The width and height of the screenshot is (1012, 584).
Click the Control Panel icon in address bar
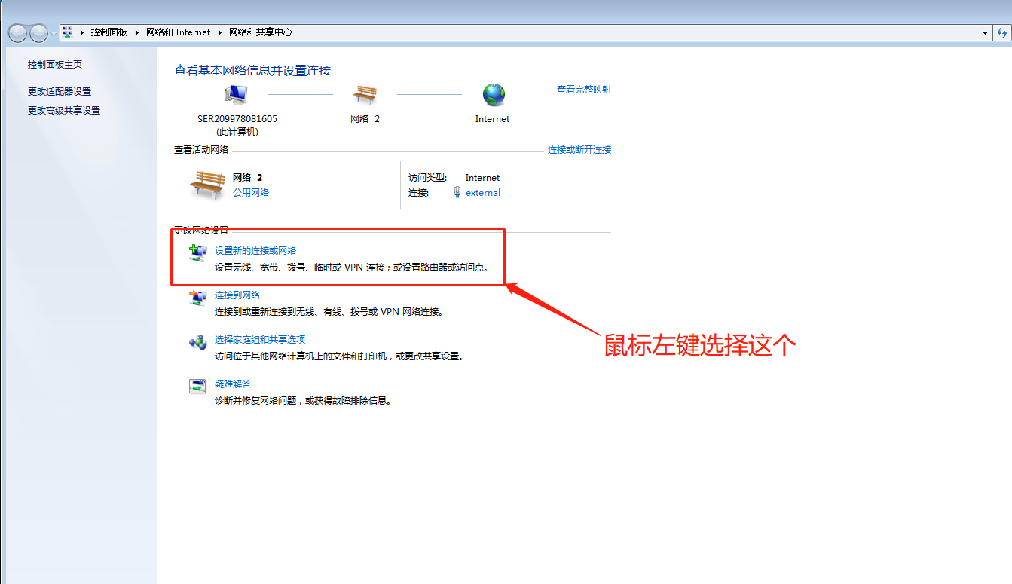click(x=67, y=32)
